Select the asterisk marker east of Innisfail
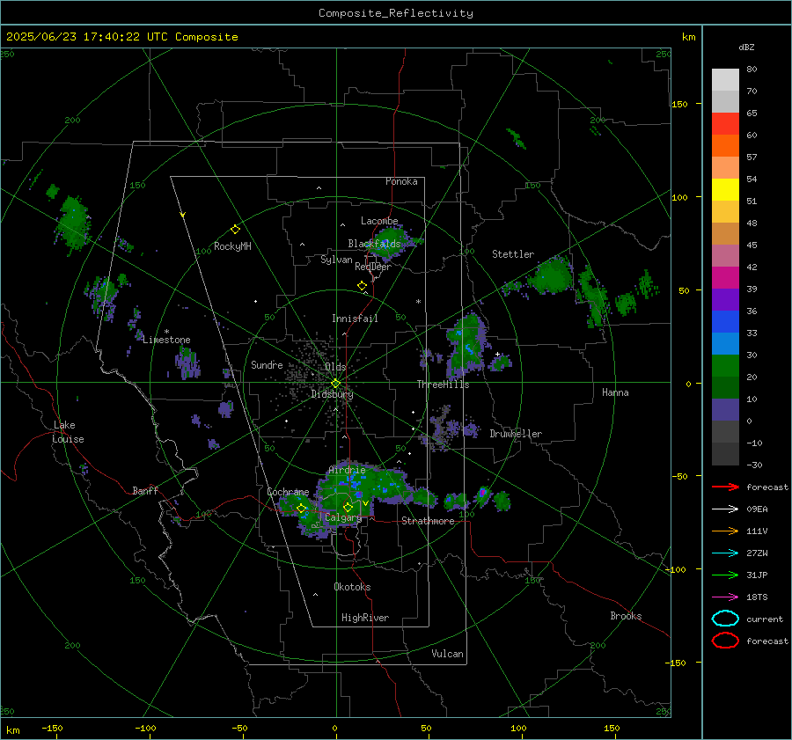This screenshot has height=740, width=792. click(418, 302)
